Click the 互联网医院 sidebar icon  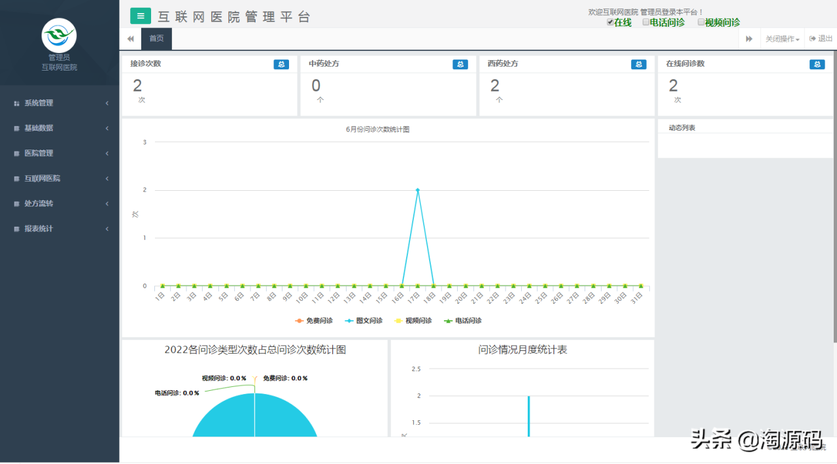click(x=17, y=178)
